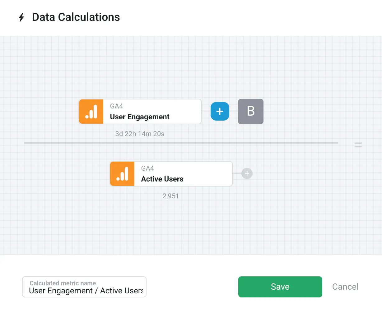The height and width of the screenshot is (317, 382).
Task: Click the 3d 22h 14m 20s value
Action: click(x=140, y=134)
